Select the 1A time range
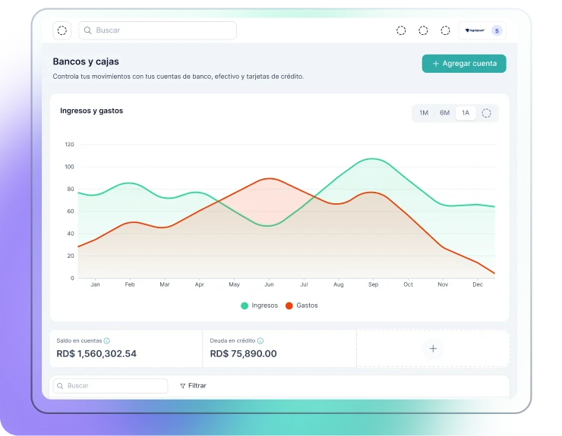Image resolution: width=562 pixels, height=436 pixels. tap(466, 113)
